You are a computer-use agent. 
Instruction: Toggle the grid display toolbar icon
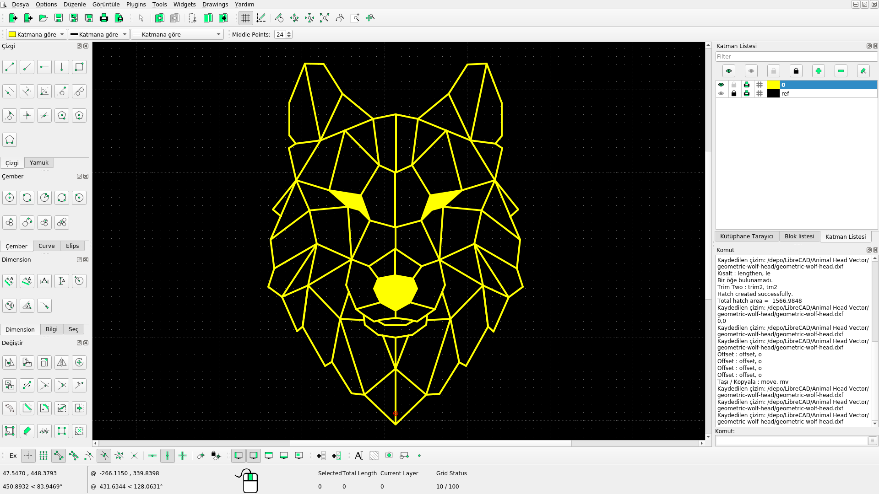point(246,18)
